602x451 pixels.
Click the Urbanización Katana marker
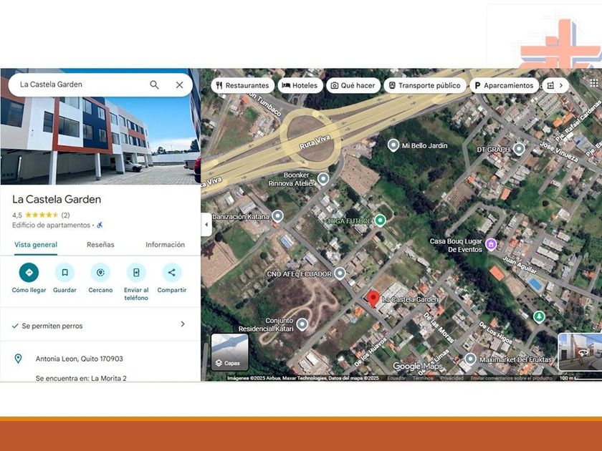pyautogui.click(x=277, y=216)
